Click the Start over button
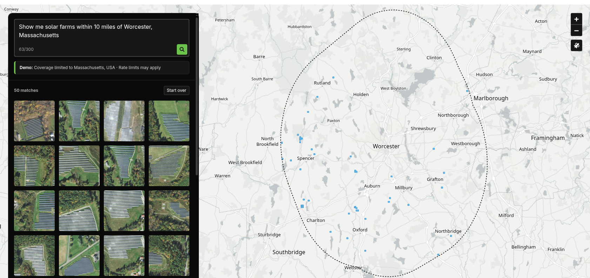 click(x=176, y=90)
